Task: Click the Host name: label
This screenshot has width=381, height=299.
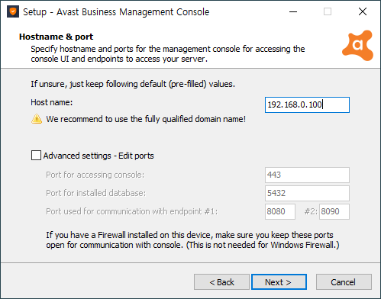Action: [52, 102]
